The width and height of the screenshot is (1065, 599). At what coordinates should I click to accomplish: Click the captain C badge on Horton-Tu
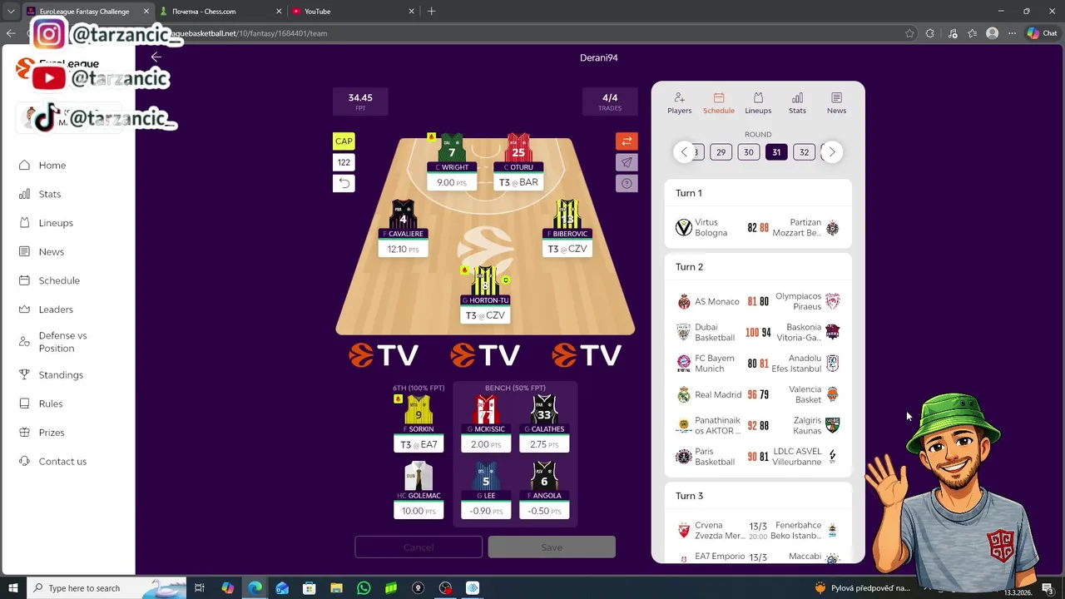(506, 280)
